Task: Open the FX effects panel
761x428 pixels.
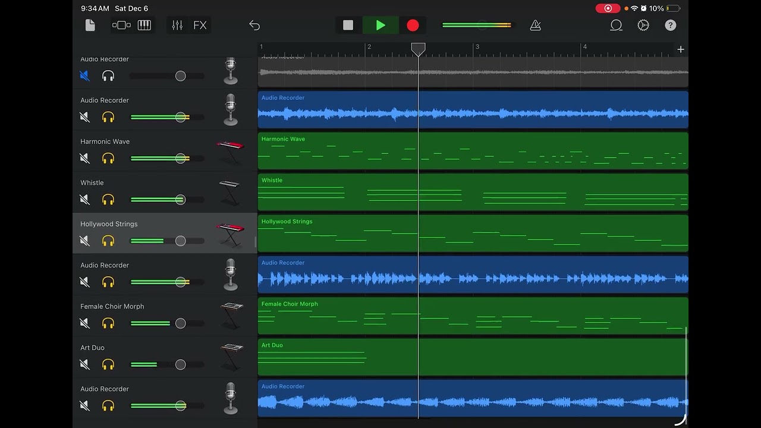Action: [200, 25]
